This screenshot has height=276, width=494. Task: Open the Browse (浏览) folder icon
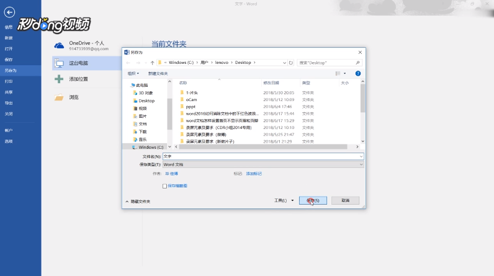click(59, 97)
